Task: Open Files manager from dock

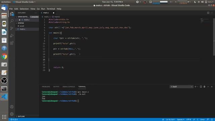Action: (x=4, y=16)
